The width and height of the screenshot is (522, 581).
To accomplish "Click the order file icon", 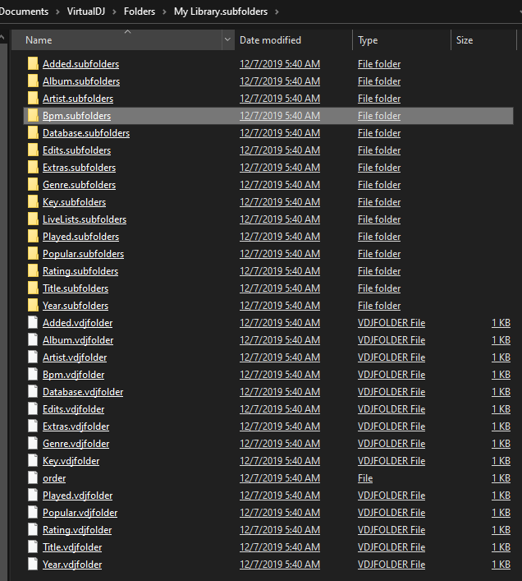I will tap(33, 478).
